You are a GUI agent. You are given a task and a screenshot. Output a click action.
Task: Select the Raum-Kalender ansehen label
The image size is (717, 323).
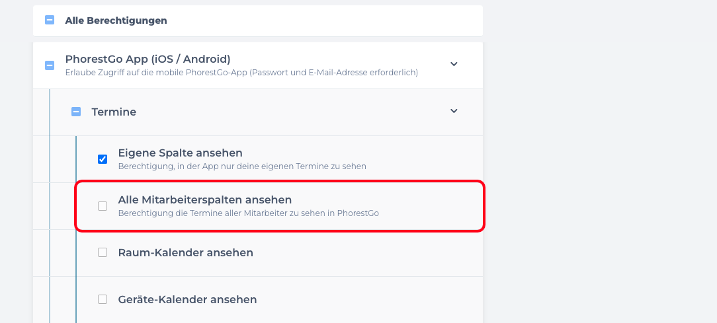[185, 252]
